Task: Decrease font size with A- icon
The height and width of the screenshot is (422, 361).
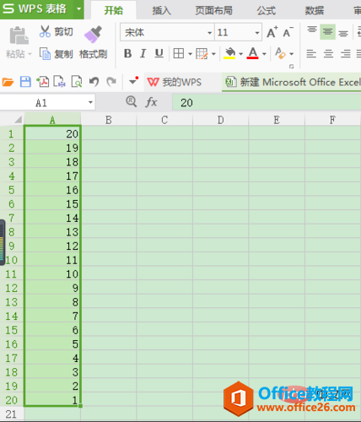Action: click(x=288, y=32)
